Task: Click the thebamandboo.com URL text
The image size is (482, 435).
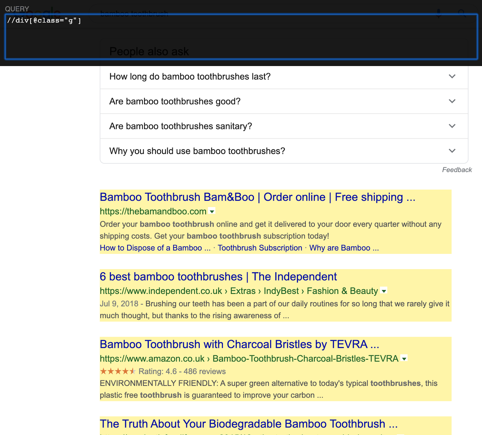Action: point(153,211)
